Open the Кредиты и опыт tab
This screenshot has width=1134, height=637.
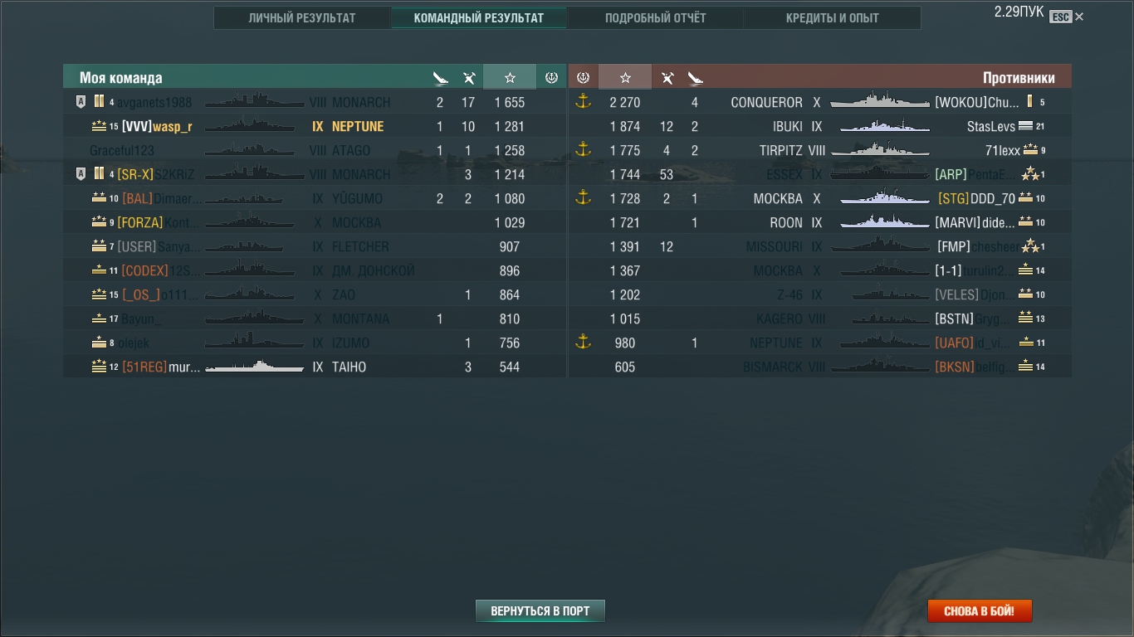(x=833, y=17)
